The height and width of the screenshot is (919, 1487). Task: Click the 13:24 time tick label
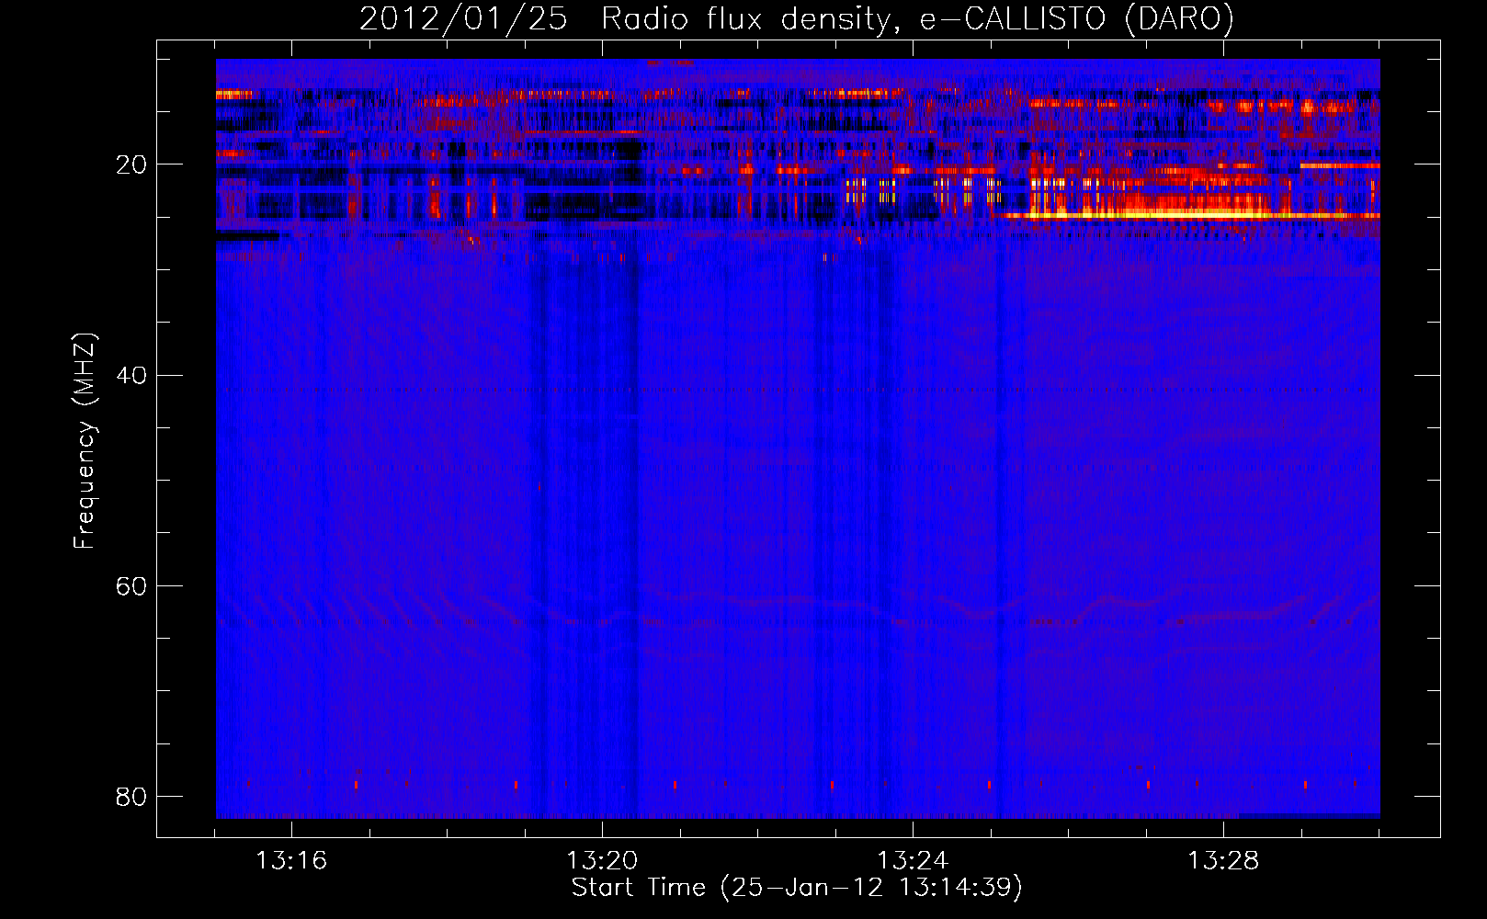point(913,861)
